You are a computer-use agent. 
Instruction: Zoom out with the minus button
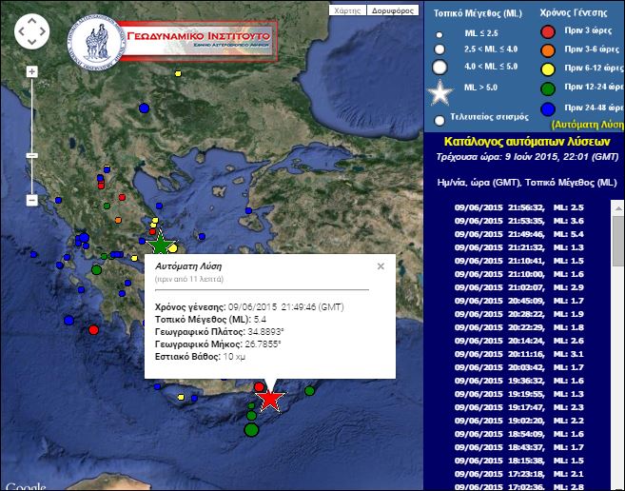click(x=32, y=200)
